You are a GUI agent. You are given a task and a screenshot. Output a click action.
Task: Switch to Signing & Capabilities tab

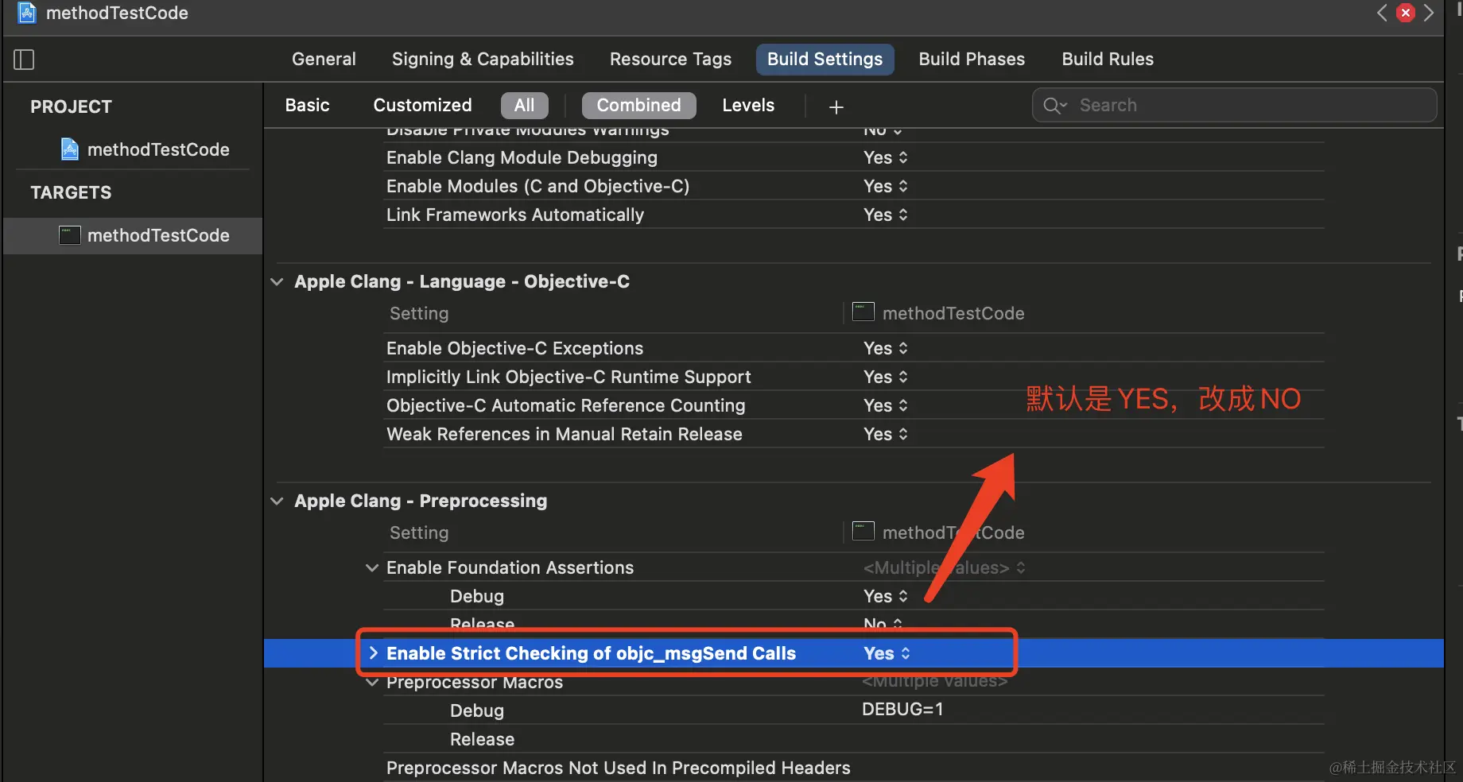[x=483, y=60]
